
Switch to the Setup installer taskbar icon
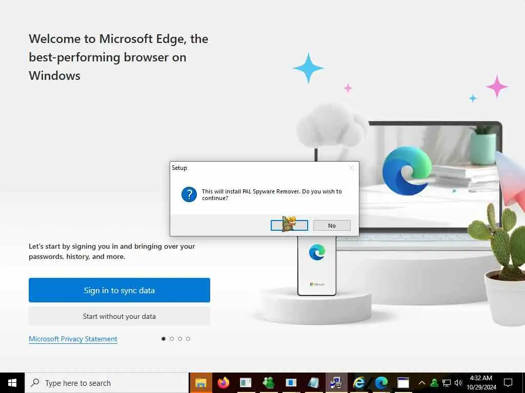tap(336, 383)
